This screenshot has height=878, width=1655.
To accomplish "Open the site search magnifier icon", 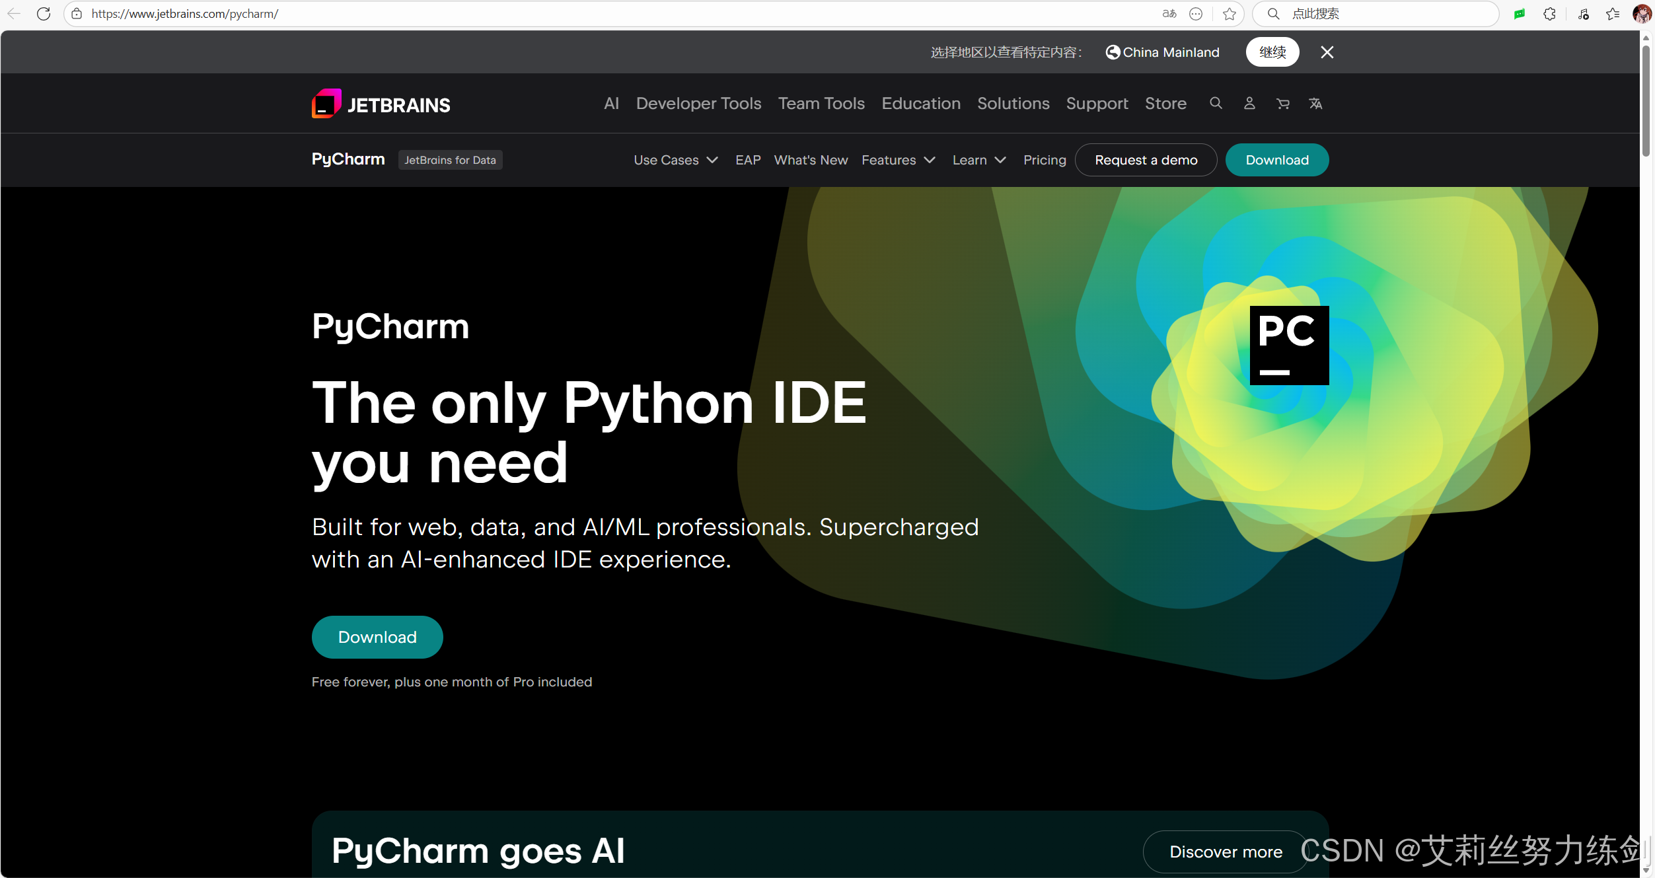I will tap(1216, 103).
